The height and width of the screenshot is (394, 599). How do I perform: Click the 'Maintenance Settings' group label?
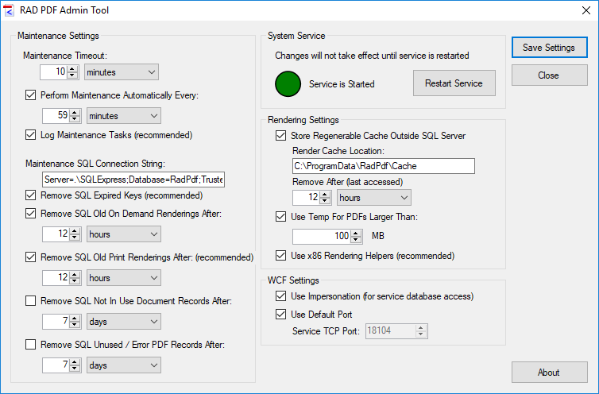(58, 36)
